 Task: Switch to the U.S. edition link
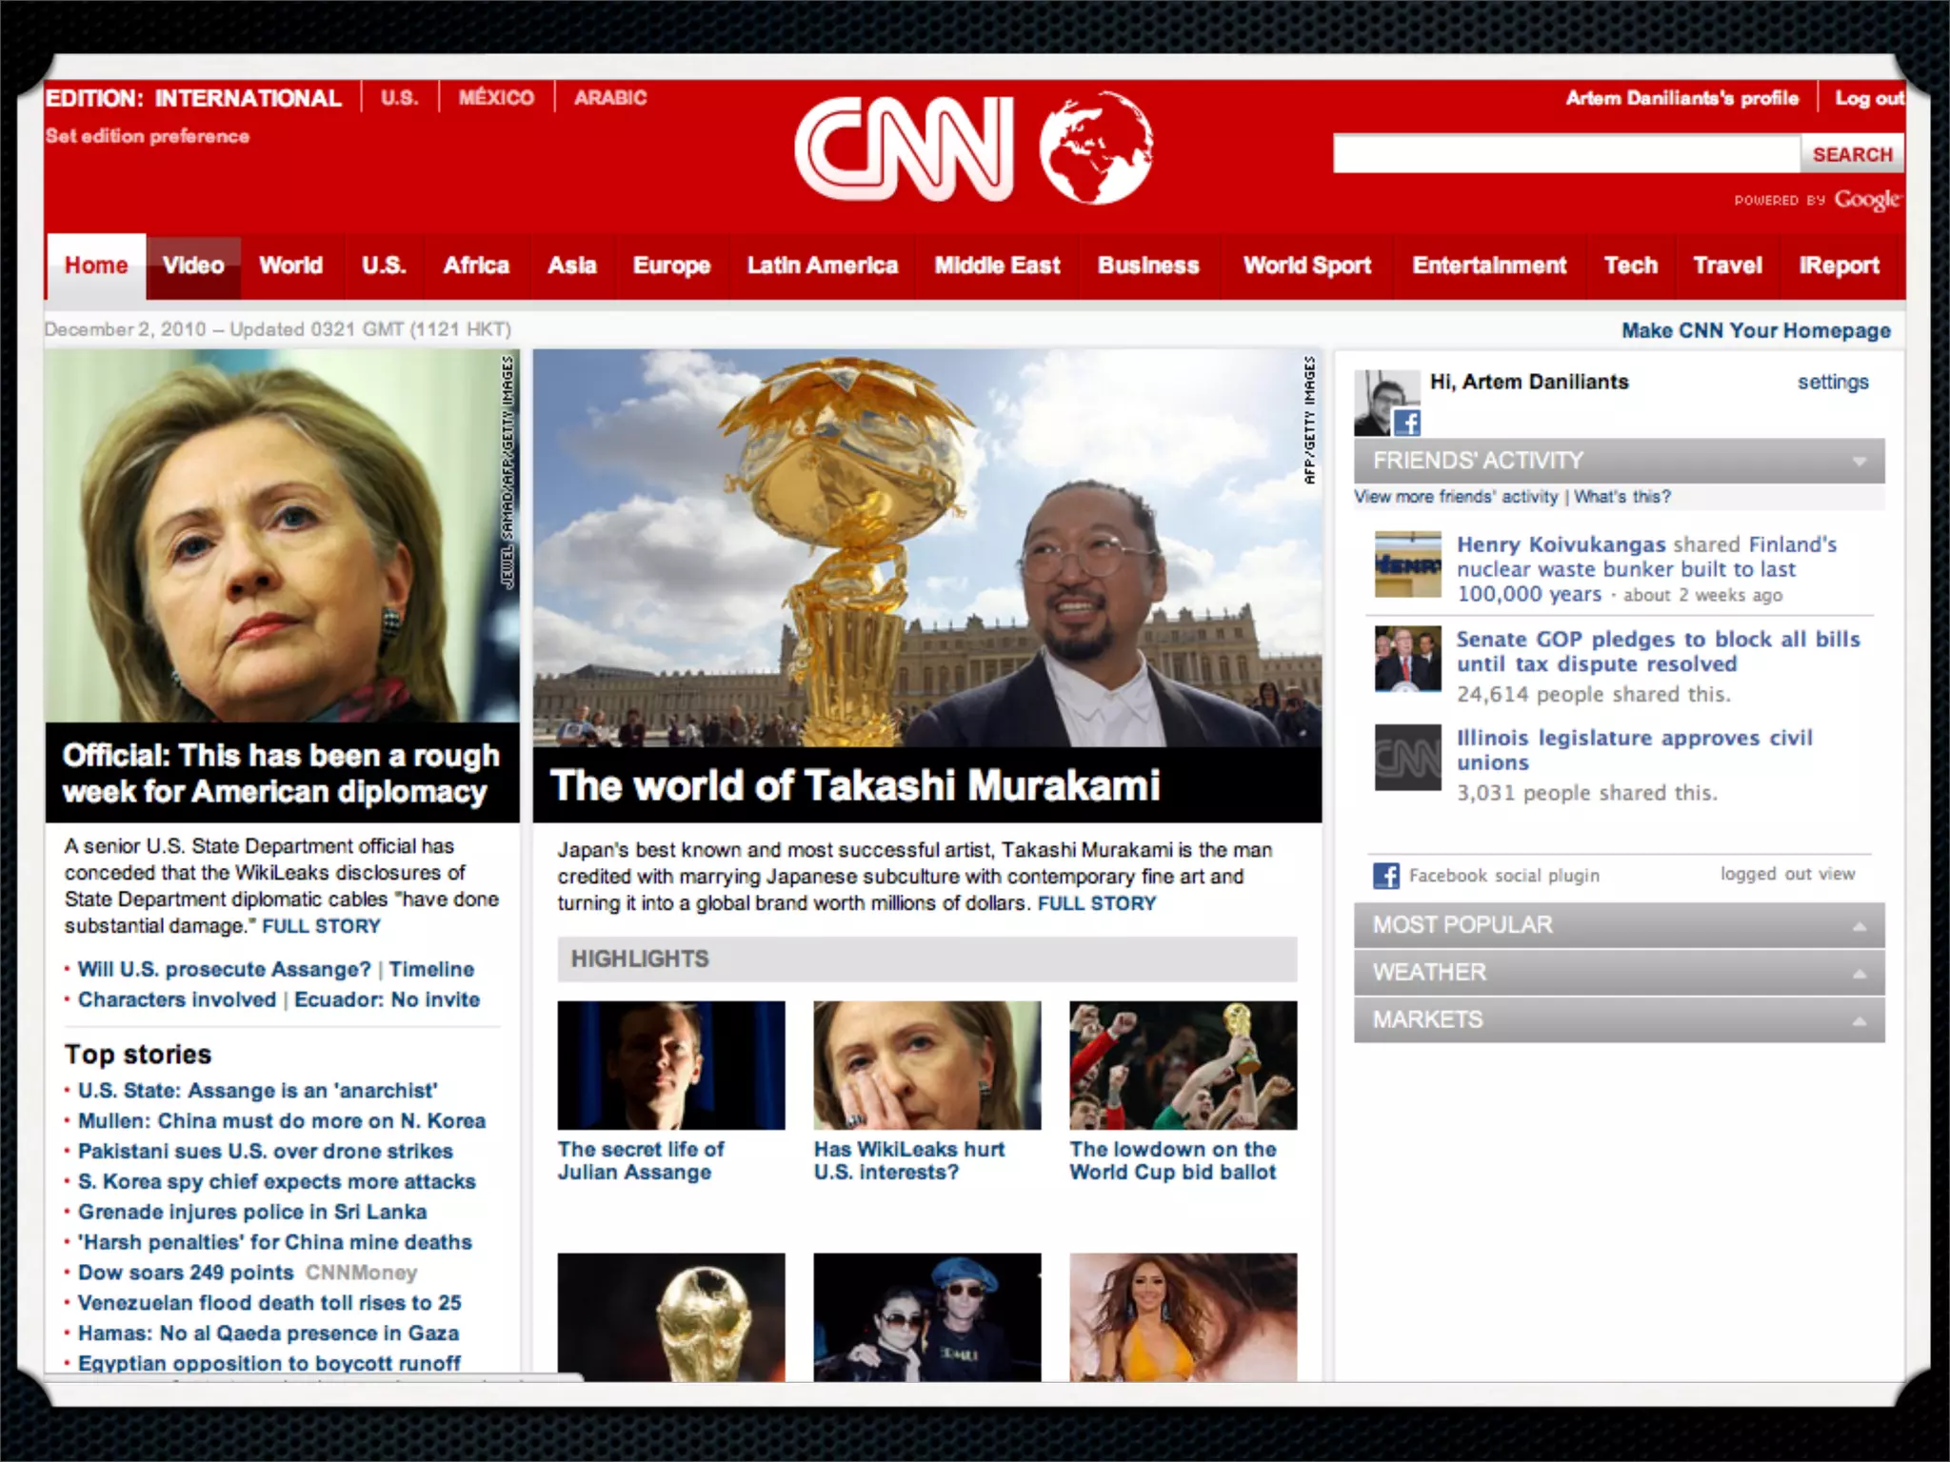tap(399, 98)
